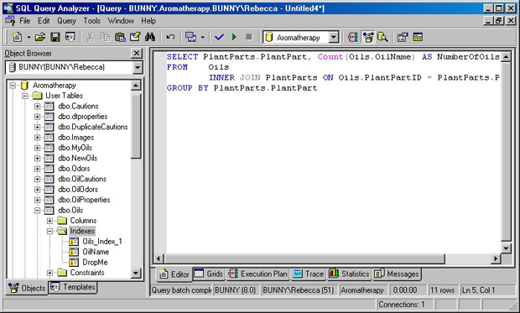Expand the dbo.Cautions table node
The image size is (520, 313).
tap(37, 107)
